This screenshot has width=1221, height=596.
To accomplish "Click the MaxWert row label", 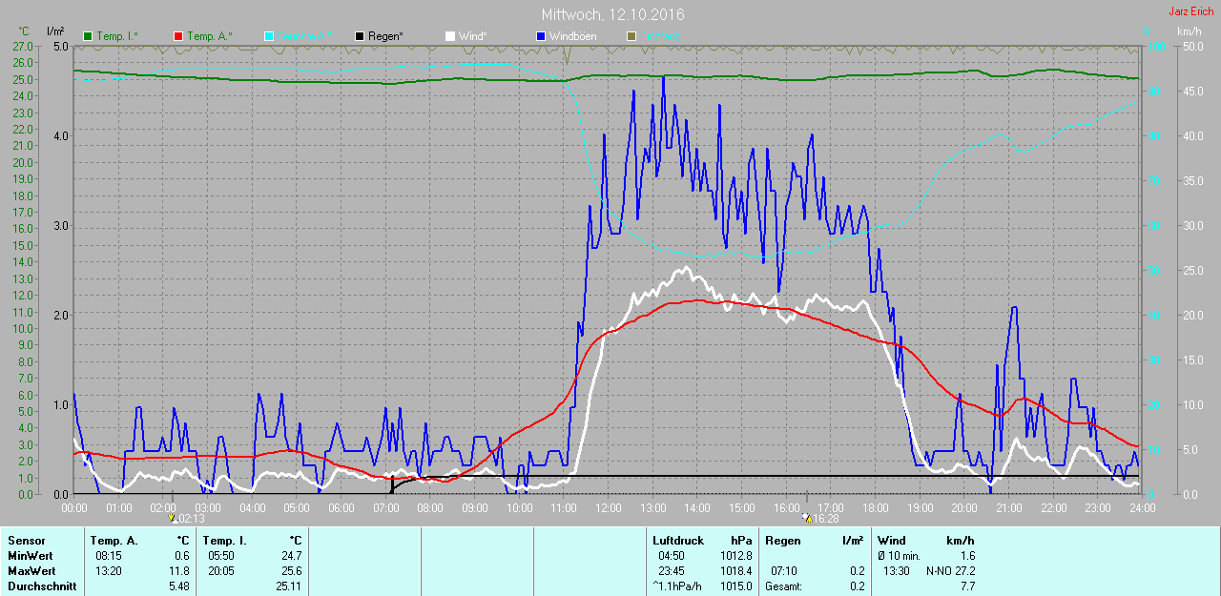I will tap(31, 570).
